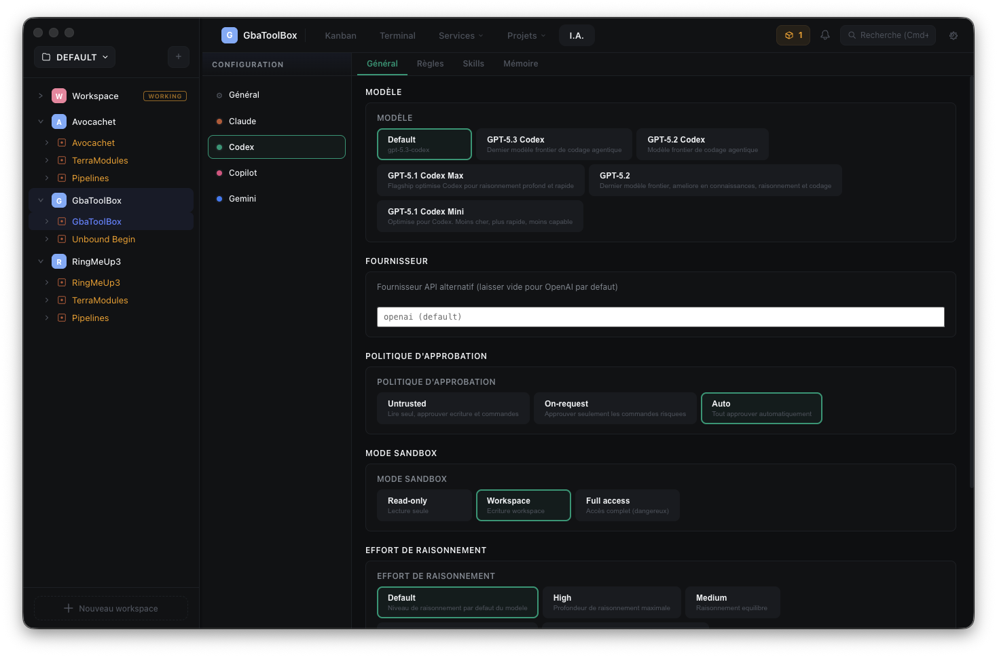Viewport: 997px width, 657px height.
Task: Expand the Workspace tree node
Action: coord(41,96)
